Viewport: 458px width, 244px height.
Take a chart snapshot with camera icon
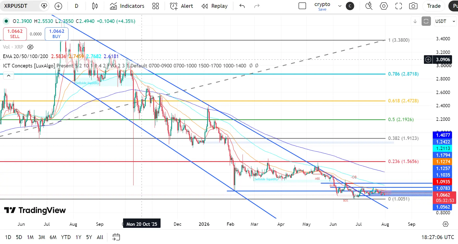click(x=413, y=6)
